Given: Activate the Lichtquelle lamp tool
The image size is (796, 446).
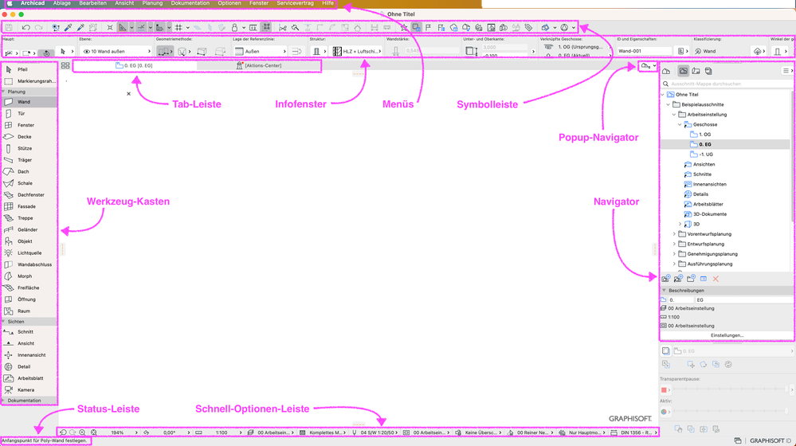Looking at the screenshot, I should coord(29,253).
